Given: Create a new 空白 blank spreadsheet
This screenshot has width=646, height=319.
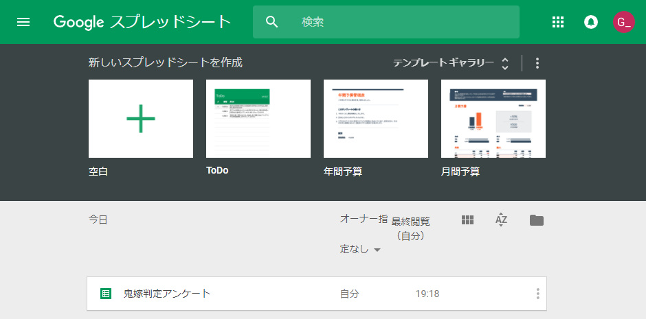Looking at the screenshot, I should (x=141, y=119).
